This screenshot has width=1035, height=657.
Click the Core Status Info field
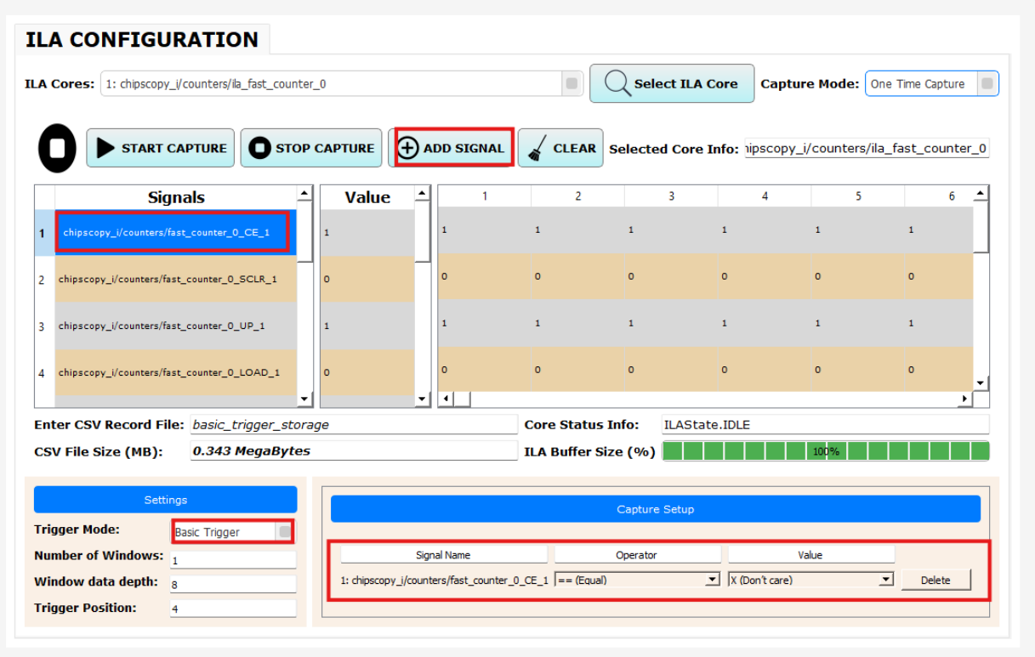825,424
